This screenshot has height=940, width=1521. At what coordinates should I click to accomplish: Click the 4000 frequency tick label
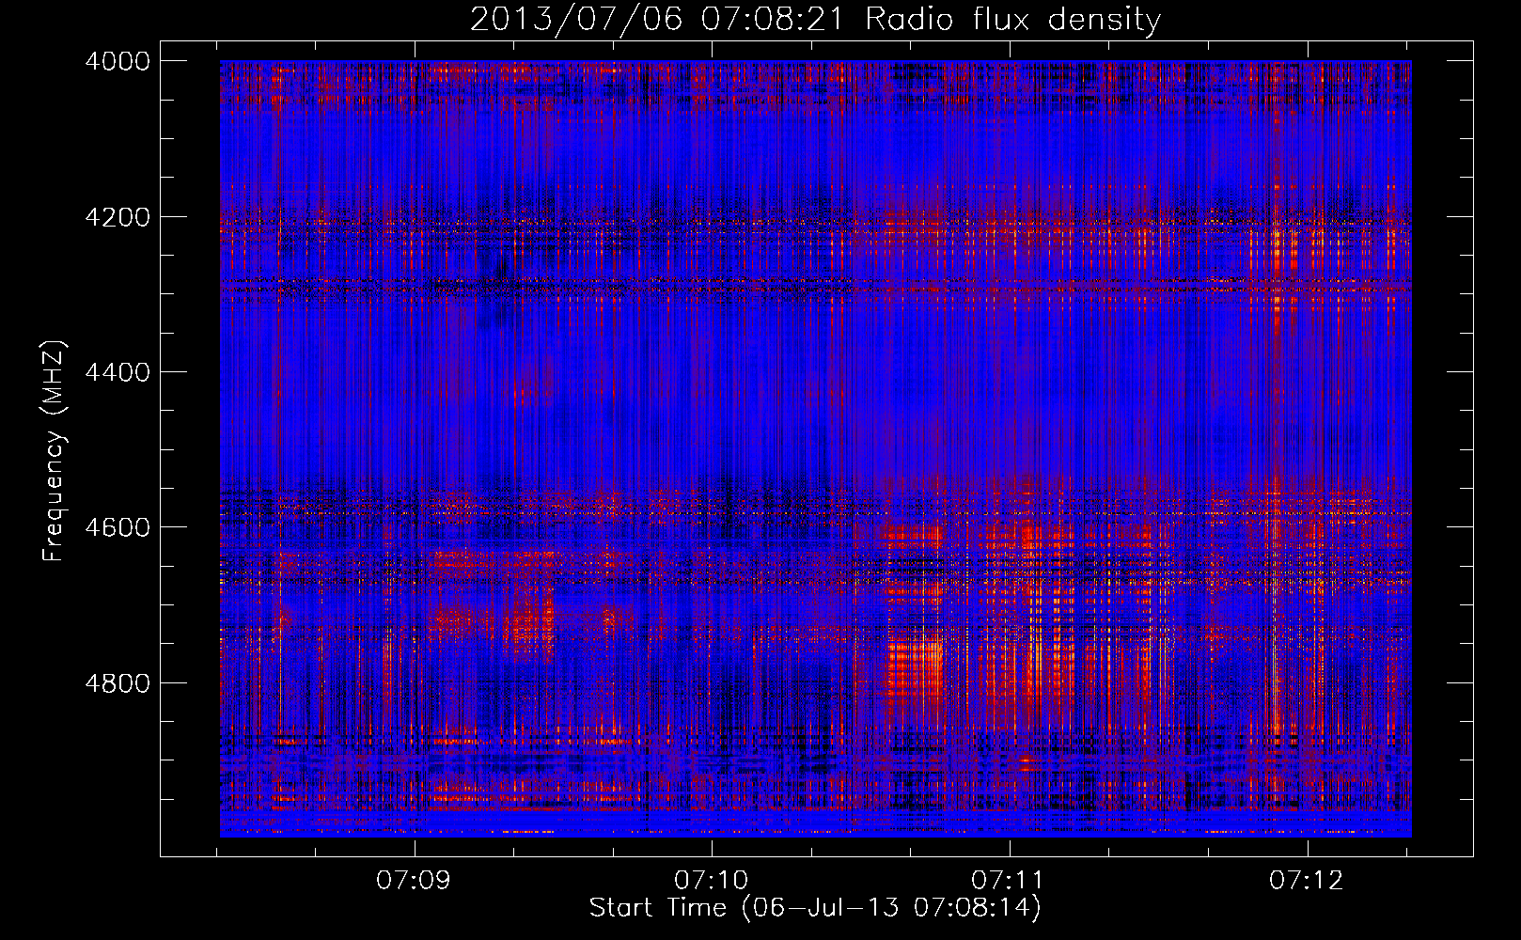[118, 61]
